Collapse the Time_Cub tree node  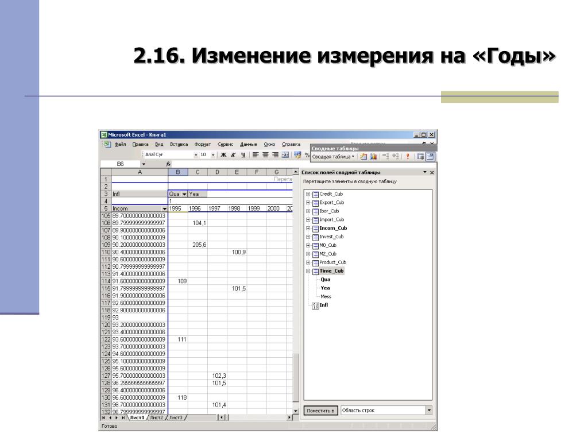coord(308,271)
